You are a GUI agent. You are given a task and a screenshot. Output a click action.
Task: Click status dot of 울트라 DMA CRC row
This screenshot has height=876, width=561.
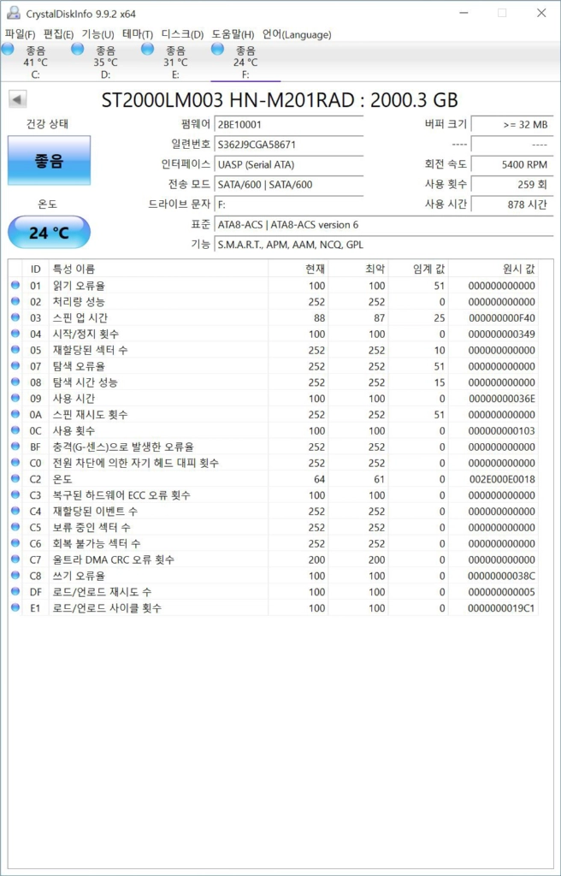(x=15, y=559)
